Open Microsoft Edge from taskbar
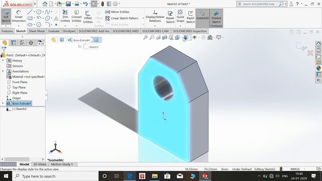This screenshot has height=181, width=322. pyautogui.click(x=130, y=176)
